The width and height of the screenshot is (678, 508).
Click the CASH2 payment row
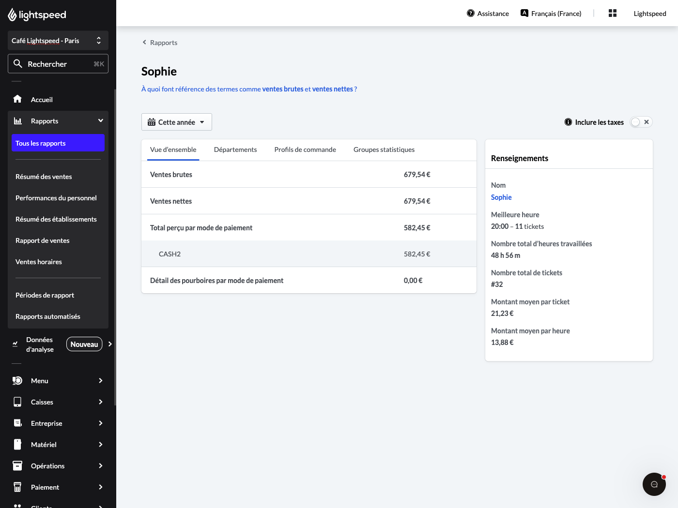pyautogui.click(x=309, y=254)
